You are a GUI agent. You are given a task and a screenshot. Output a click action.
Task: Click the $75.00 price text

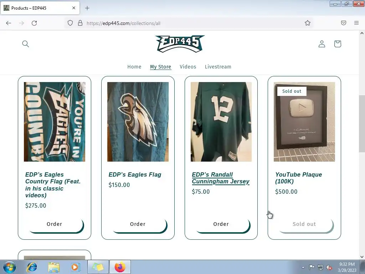coord(201,192)
